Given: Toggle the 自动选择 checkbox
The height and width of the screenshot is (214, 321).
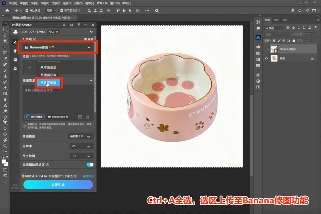Looking at the screenshot, I should 27,11.
